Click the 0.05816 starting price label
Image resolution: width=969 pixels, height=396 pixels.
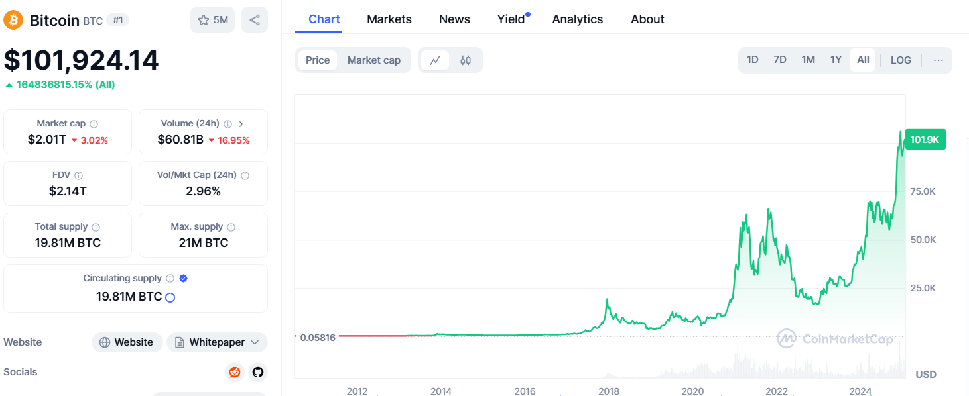[x=318, y=337]
